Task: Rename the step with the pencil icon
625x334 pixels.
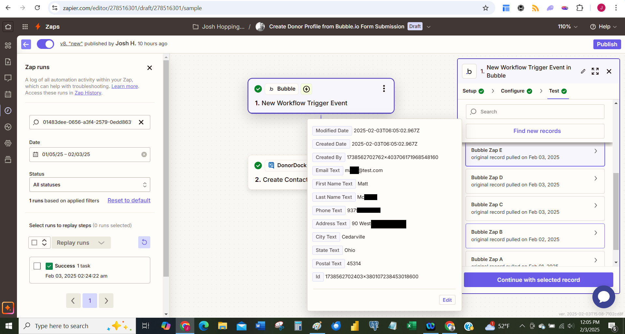Action: tap(583, 71)
